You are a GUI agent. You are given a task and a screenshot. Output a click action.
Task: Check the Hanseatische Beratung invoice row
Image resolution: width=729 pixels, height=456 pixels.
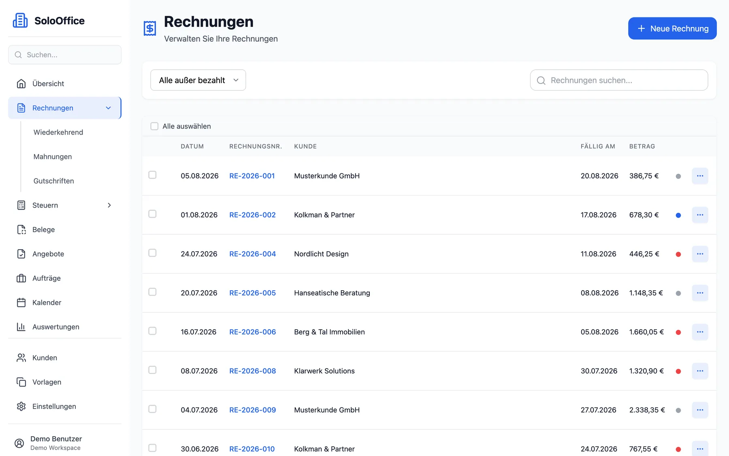(x=152, y=292)
